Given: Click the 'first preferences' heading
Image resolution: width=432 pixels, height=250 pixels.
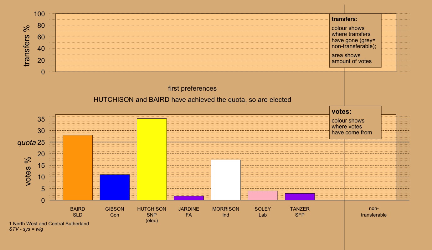Looking at the screenshot, I should (x=192, y=88).
